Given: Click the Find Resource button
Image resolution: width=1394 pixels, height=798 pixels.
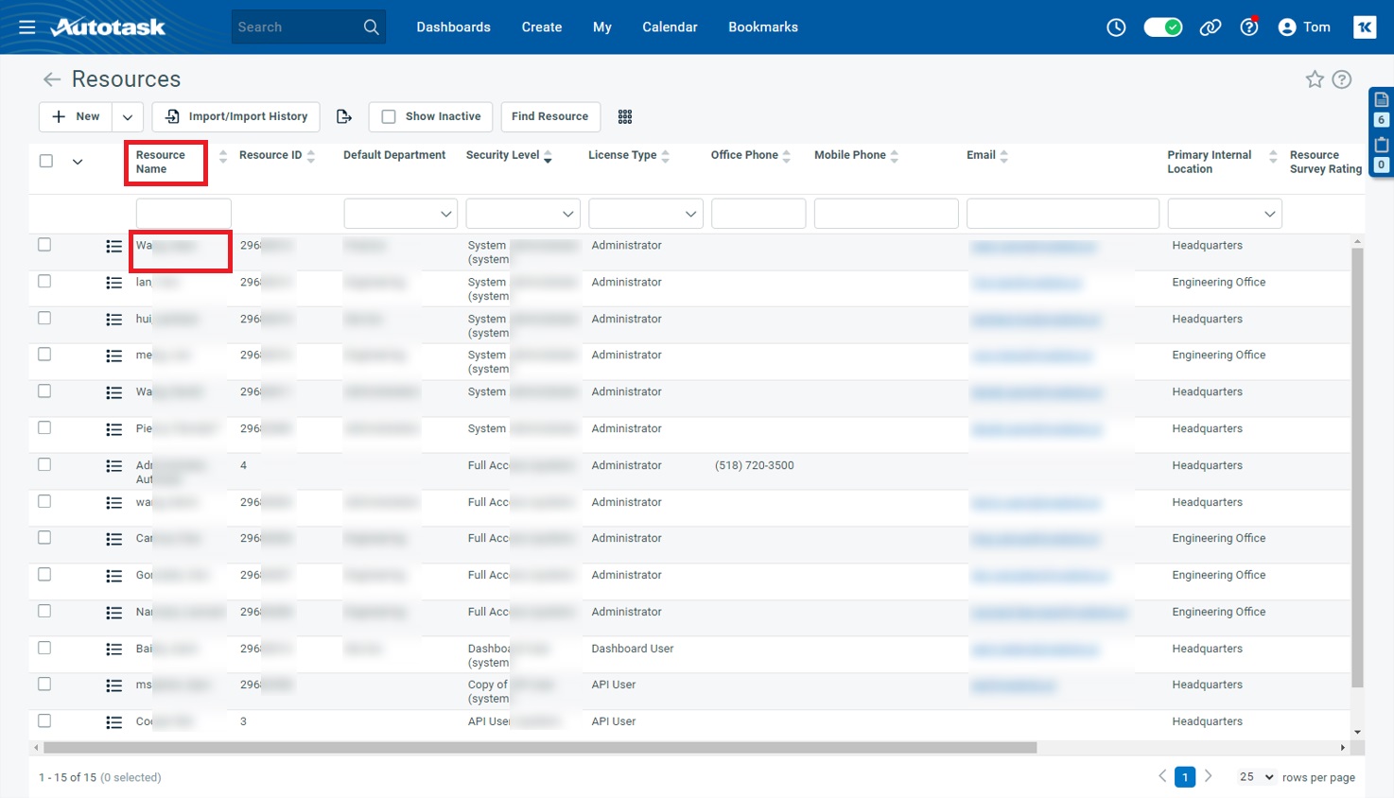Looking at the screenshot, I should tap(549, 116).
